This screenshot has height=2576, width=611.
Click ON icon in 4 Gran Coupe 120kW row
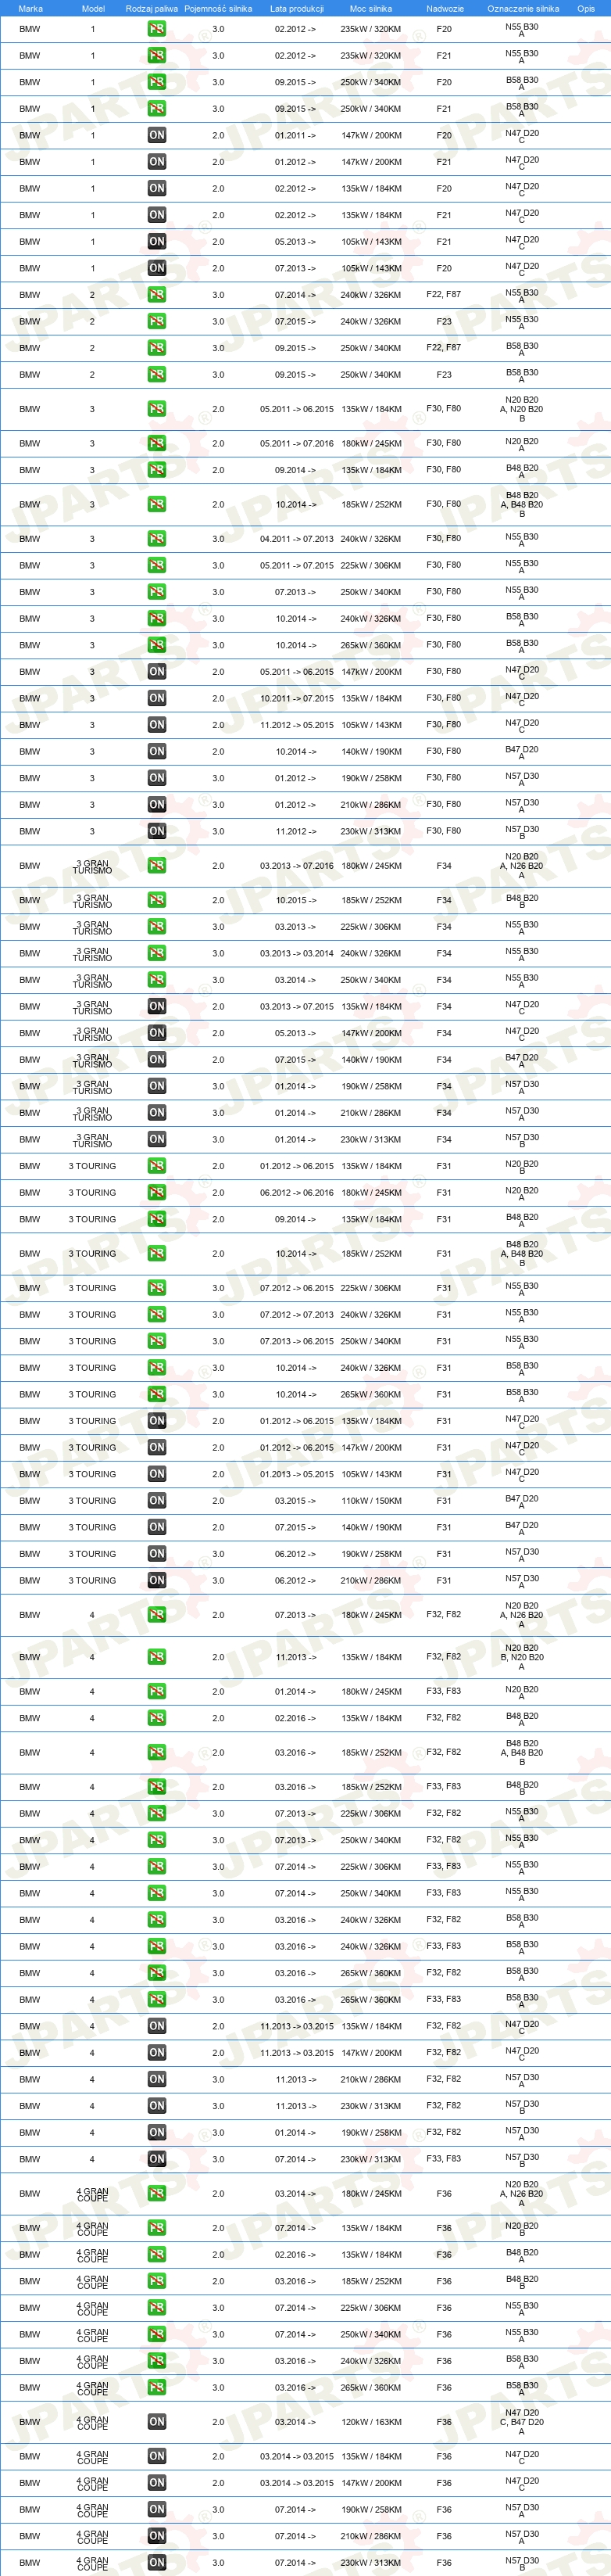157,2422
